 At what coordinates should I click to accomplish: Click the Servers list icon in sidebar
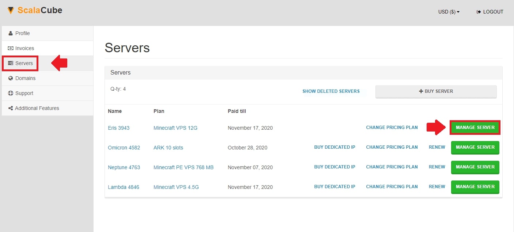pyautogui.click(x=10, y=63)
